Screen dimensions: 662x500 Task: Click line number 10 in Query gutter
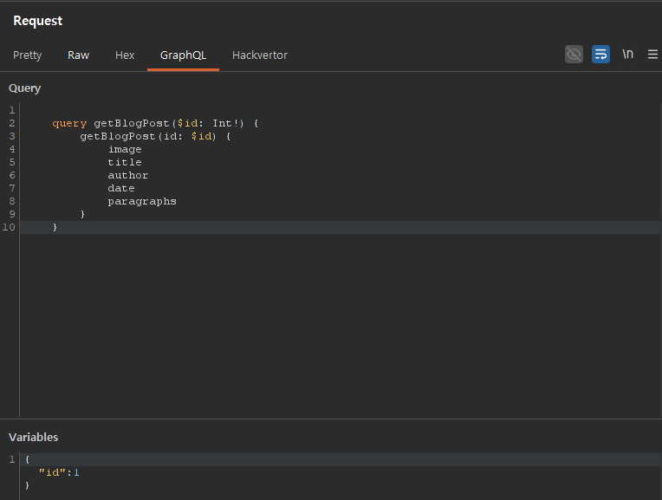point(9,227)
